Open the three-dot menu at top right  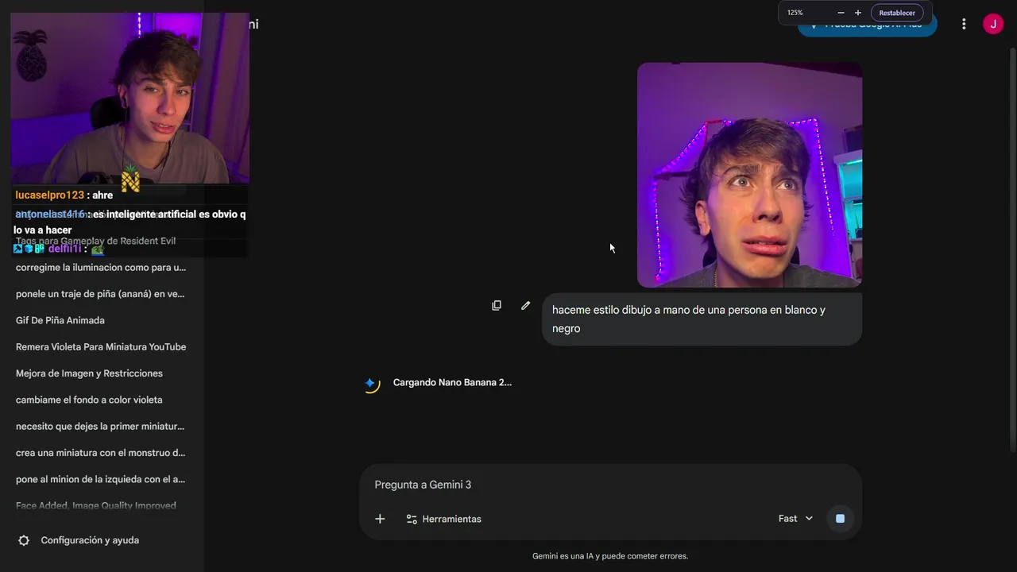point(964,24)
